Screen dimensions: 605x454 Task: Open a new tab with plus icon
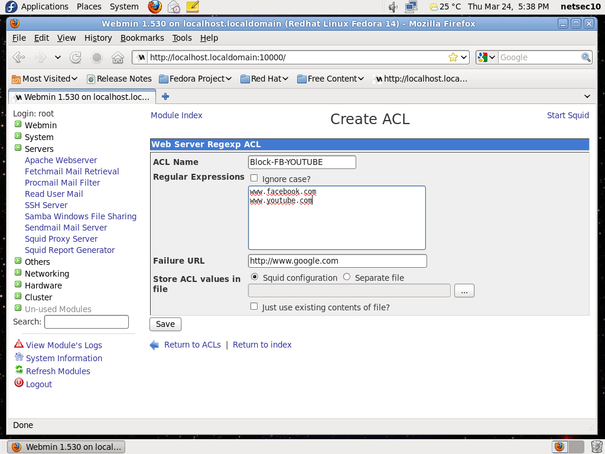[x=165, y=96]
